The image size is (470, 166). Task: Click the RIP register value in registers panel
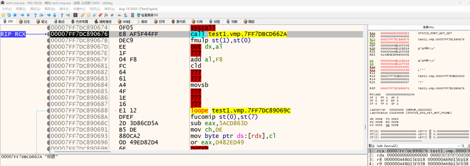394,88
